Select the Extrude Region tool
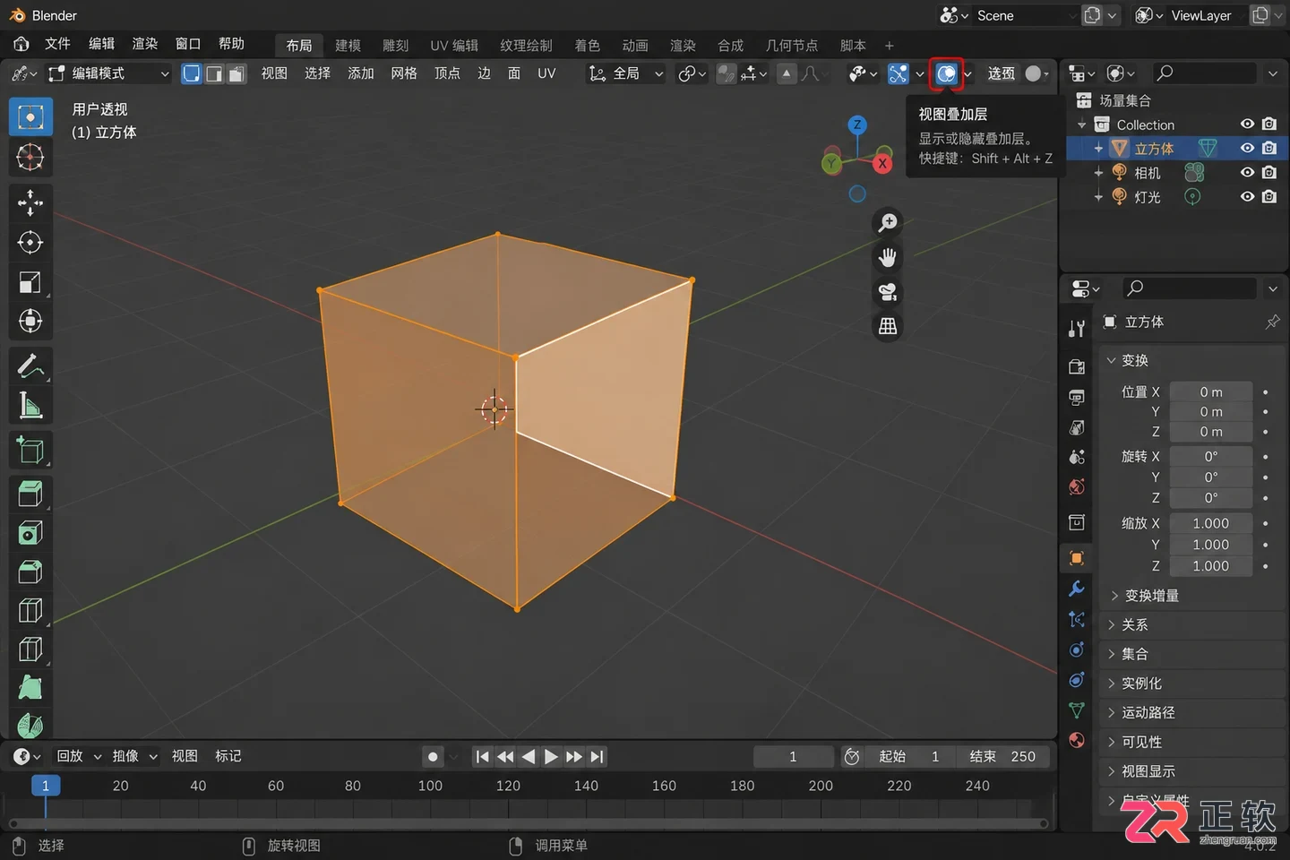The width and height of the screenshot is (1290, 860). [x=30, y=494]
